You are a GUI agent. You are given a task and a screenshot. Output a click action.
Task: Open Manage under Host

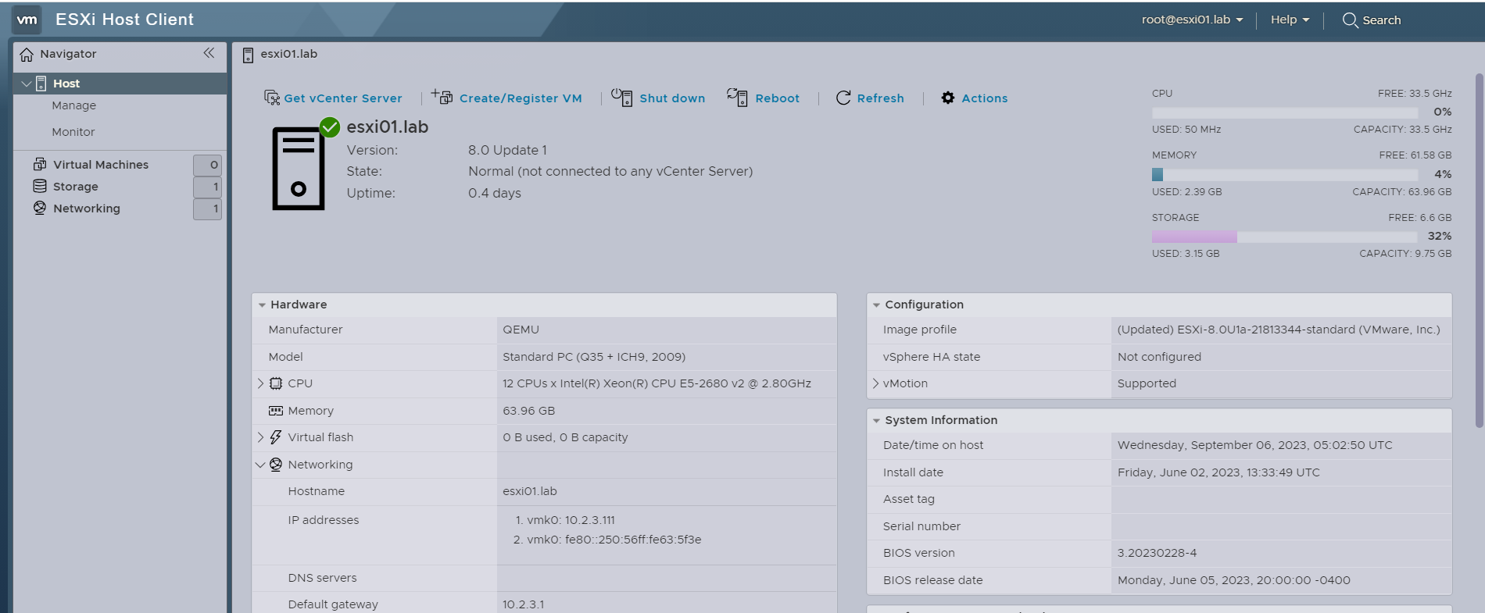tap(74, 105)
